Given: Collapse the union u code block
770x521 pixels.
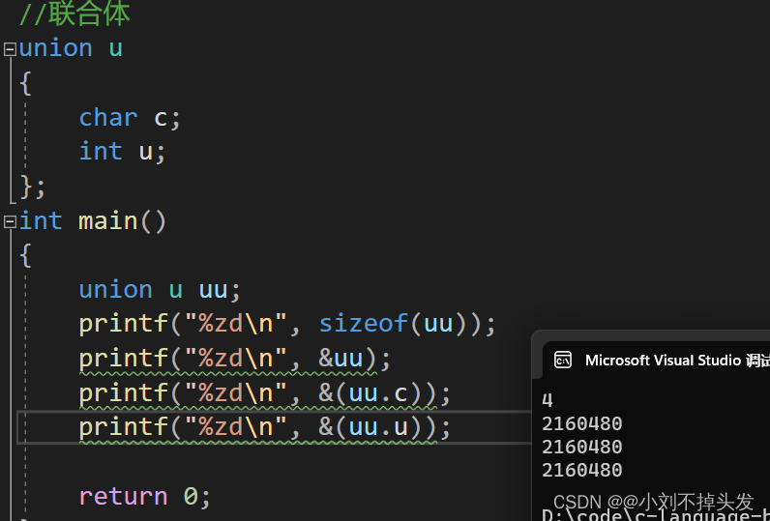Looking at the screenshot, I should coord(10,49).
